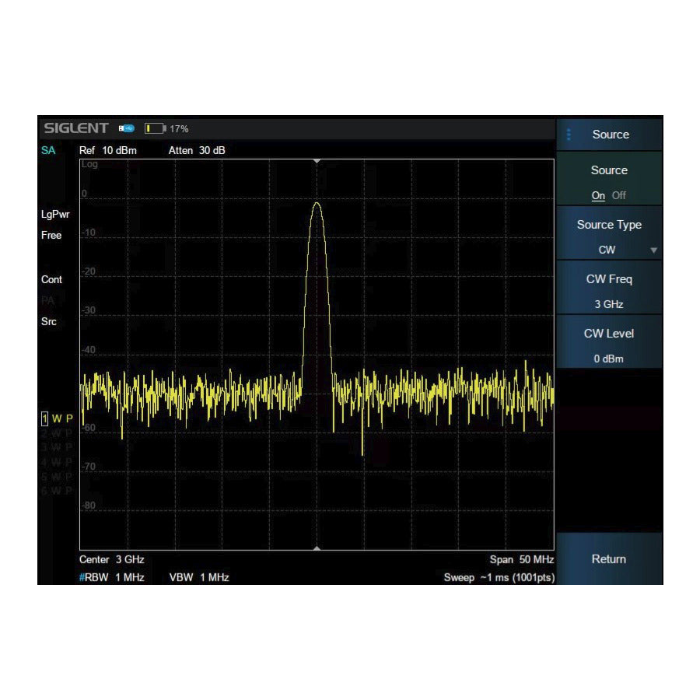
Task: Click the SIGLENT logo
Action: point(76,128)
